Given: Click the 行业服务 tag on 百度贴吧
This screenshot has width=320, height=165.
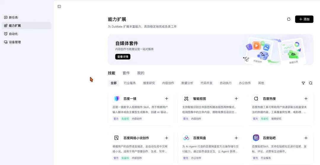Looking at the screenshot, I should (x=266, y=158).
